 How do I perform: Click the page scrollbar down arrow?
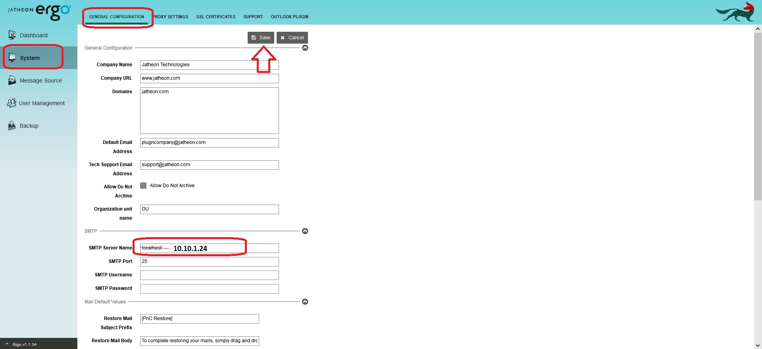pos(758,345)
